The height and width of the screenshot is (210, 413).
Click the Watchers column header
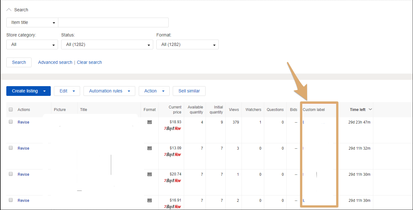253,110
